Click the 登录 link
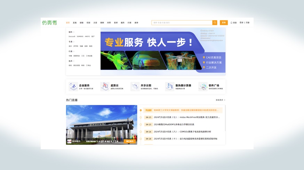The width and height of the screenshot is (304, 170). pyautogui.click(x=241, y=23)
